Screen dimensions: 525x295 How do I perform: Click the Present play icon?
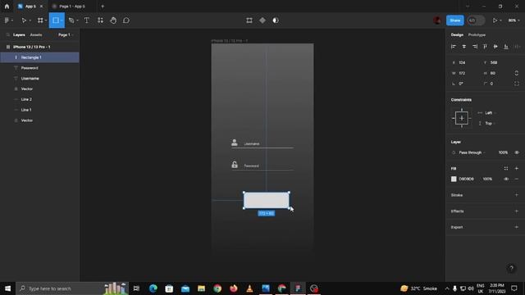click(495, 20)
